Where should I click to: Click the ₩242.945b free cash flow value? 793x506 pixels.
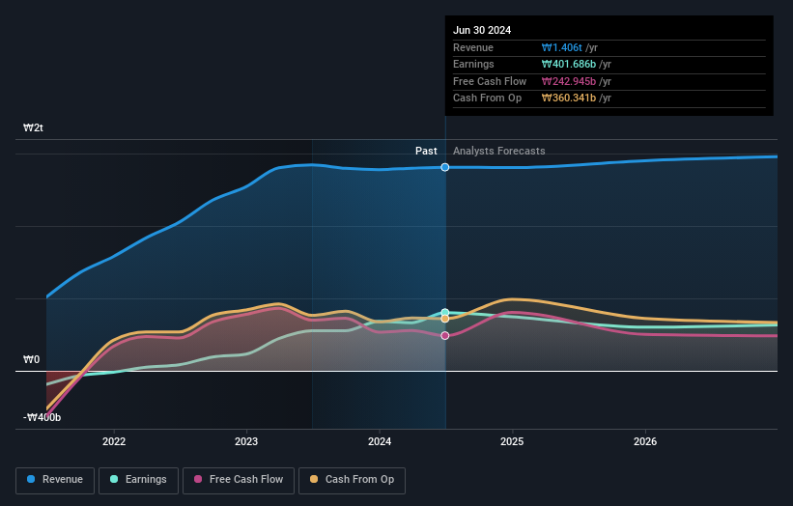[x=569, y=81]
